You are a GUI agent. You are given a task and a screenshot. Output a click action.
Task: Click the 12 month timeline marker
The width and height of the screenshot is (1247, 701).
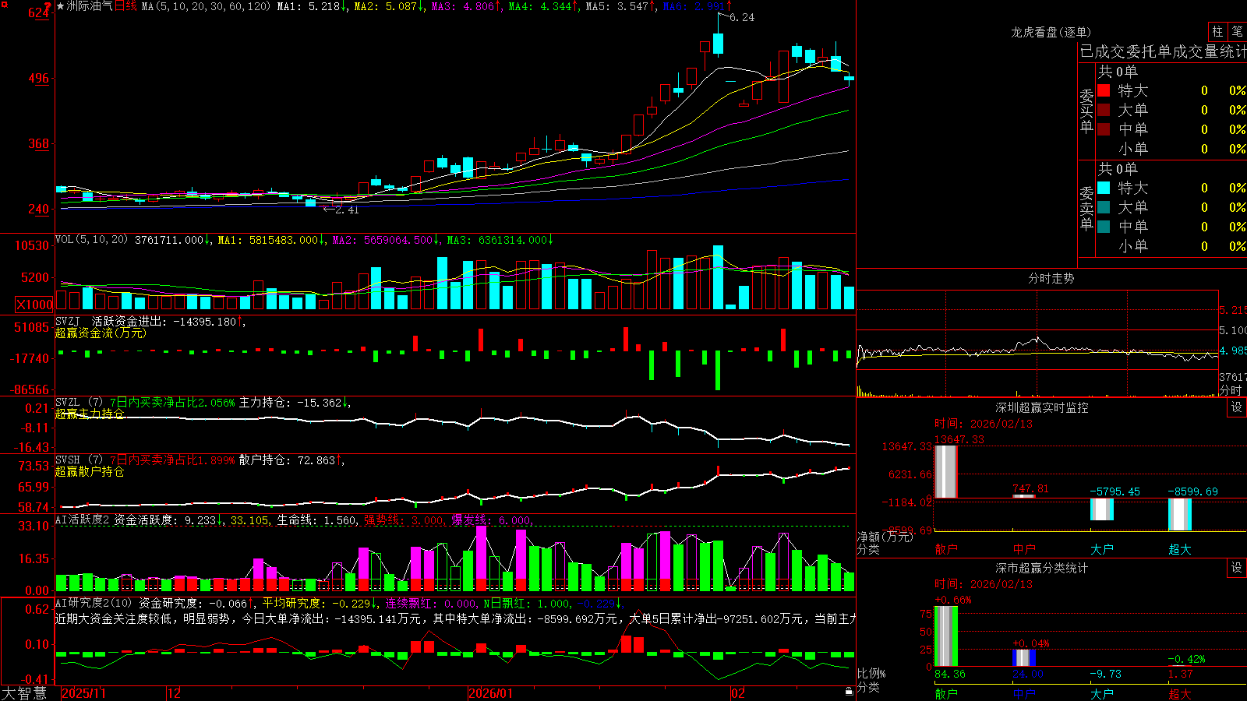(x=174, y=693)
